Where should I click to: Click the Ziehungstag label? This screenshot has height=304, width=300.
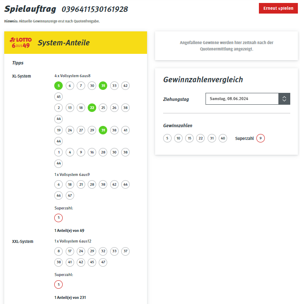click(176, 99)
